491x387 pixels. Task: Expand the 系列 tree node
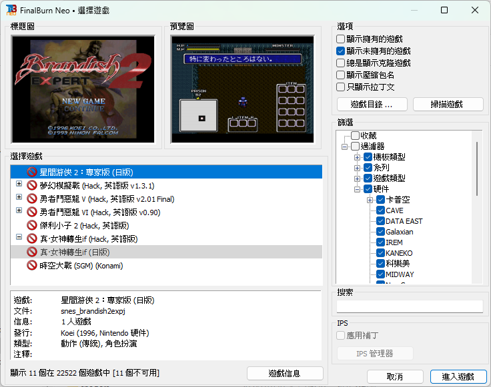[357, 168]
